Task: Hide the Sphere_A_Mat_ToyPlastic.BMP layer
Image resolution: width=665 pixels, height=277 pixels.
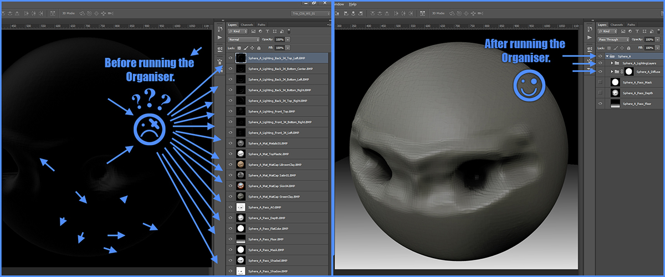Action: [x=231, y=154]
